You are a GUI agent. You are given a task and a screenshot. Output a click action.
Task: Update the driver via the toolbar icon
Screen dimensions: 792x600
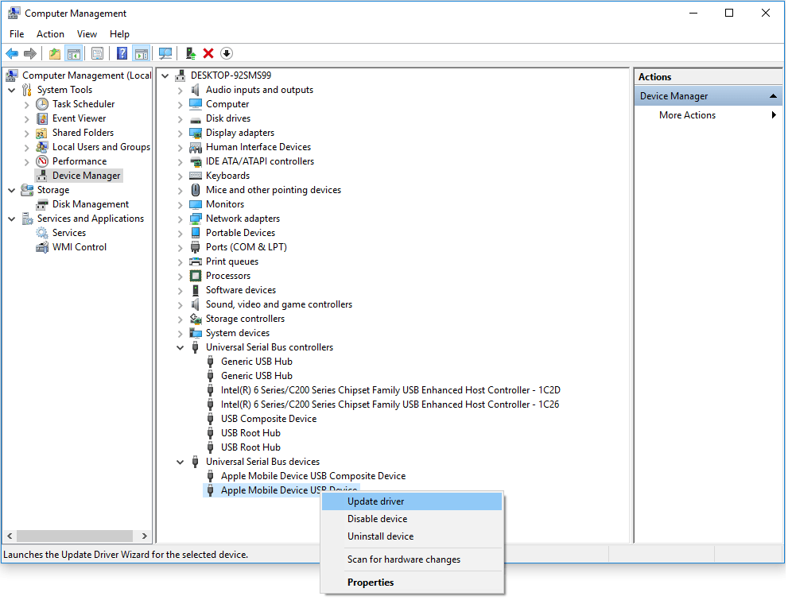coord(189,53)
